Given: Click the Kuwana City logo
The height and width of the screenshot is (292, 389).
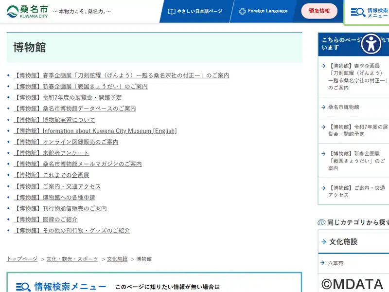Looking at the screenshot, I should tap(28, 11).
